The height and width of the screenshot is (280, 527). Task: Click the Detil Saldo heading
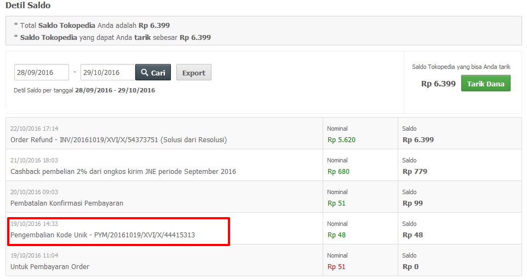coord(28,5)
